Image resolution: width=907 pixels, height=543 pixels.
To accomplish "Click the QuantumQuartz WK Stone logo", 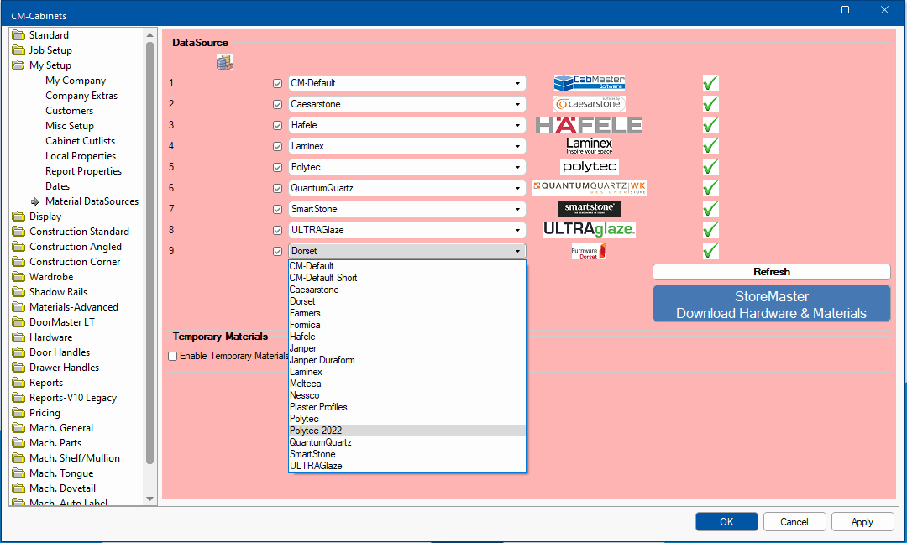I will coord(590,188).
